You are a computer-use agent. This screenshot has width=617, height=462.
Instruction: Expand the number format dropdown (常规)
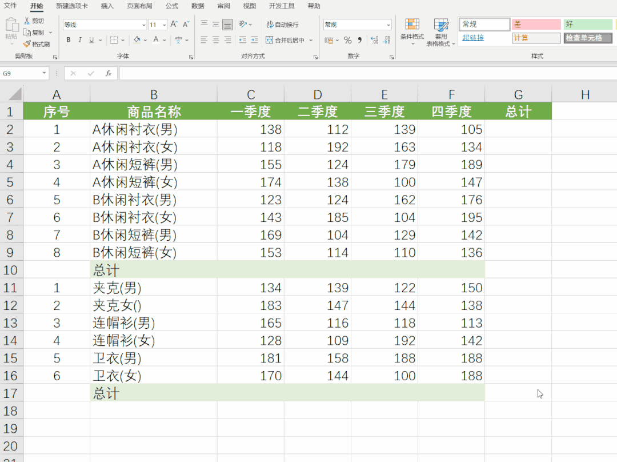pyautogui.click(x=388, y=25)
